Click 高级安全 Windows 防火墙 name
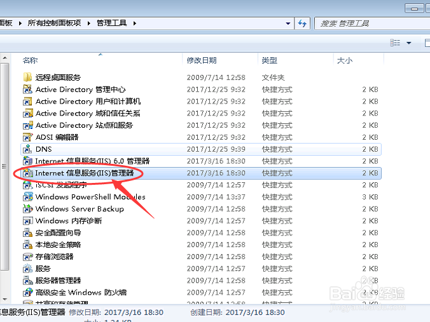 (x=81, y=292)
